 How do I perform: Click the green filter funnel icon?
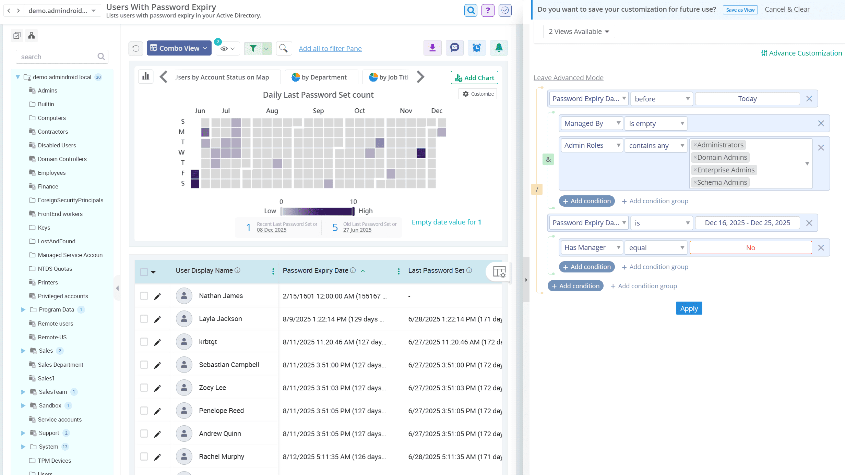253,48
